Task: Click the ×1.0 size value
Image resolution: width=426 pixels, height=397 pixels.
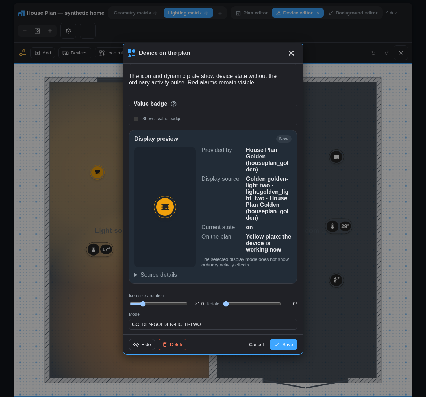Action: tap(199, 304)
